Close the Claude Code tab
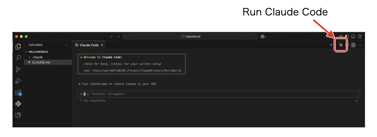377x137 pixels. tap(102, 45)
